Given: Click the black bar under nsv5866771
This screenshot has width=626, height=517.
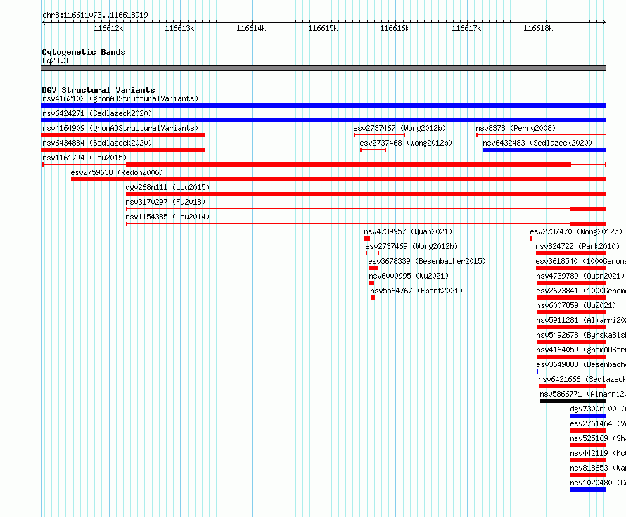Looking at the screenshot, I should tap(573, 401).
